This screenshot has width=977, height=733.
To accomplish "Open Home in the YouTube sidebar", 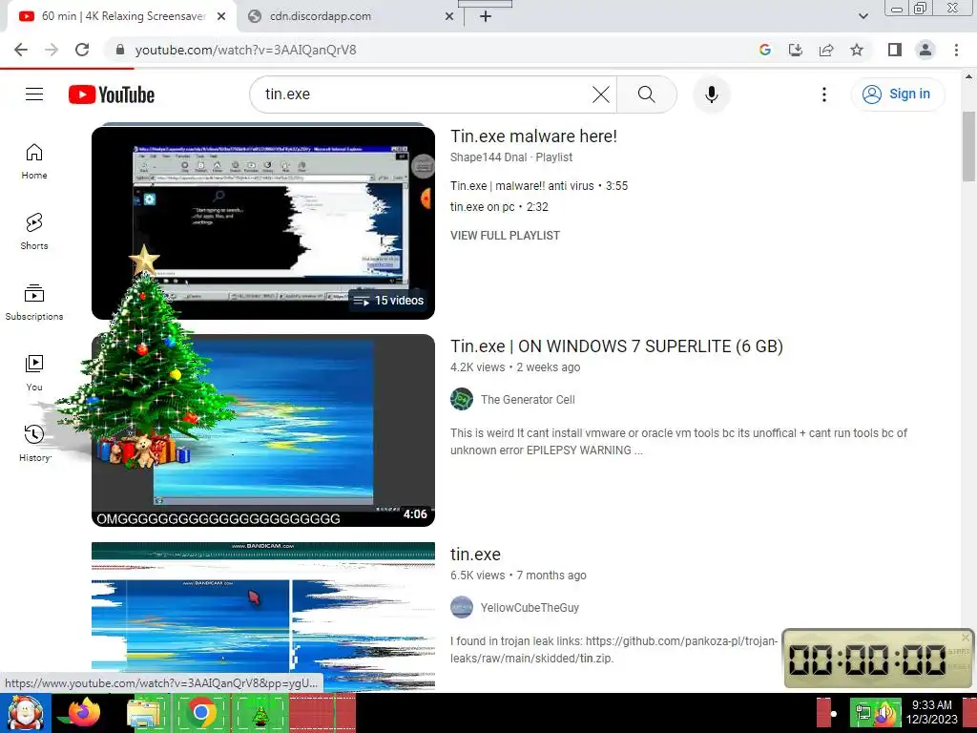I will point(34,161).
